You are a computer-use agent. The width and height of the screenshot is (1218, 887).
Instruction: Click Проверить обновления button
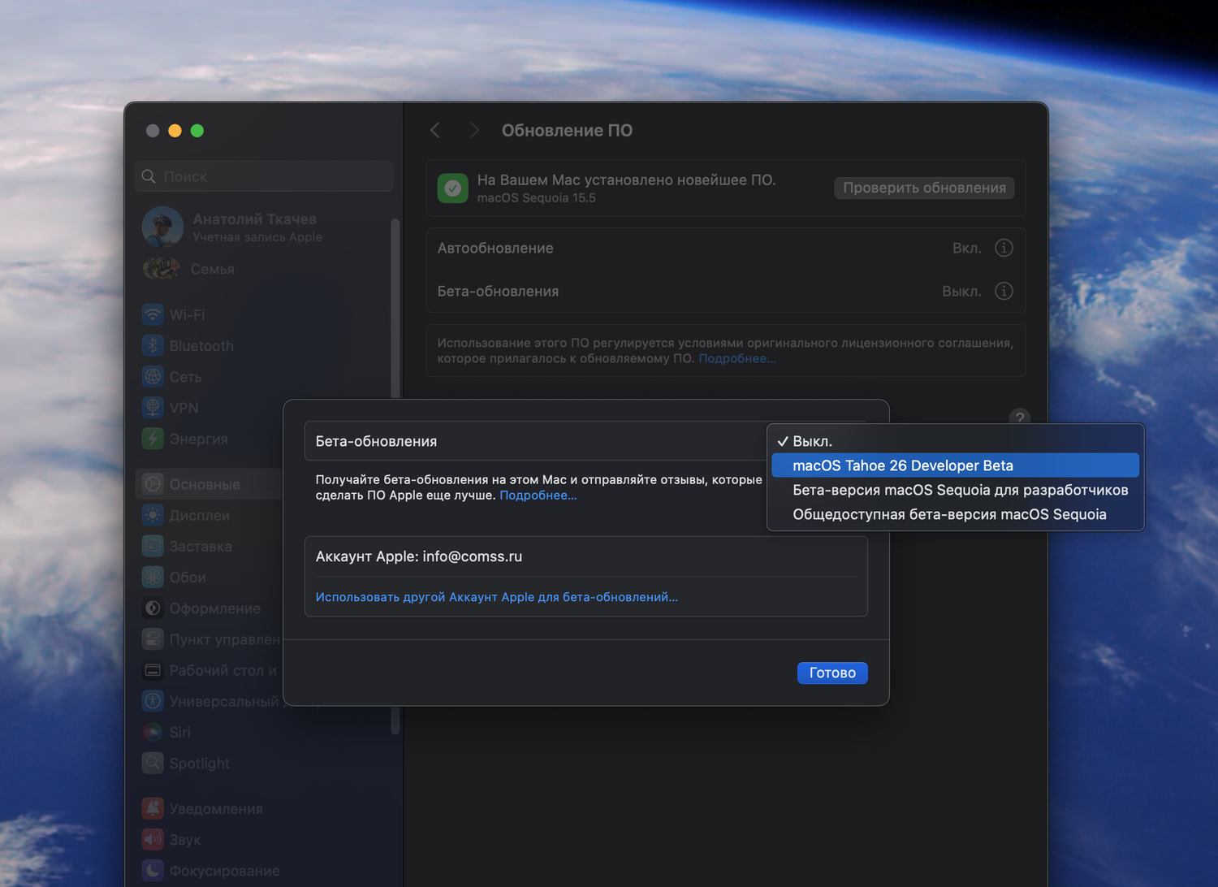(924, 188)
